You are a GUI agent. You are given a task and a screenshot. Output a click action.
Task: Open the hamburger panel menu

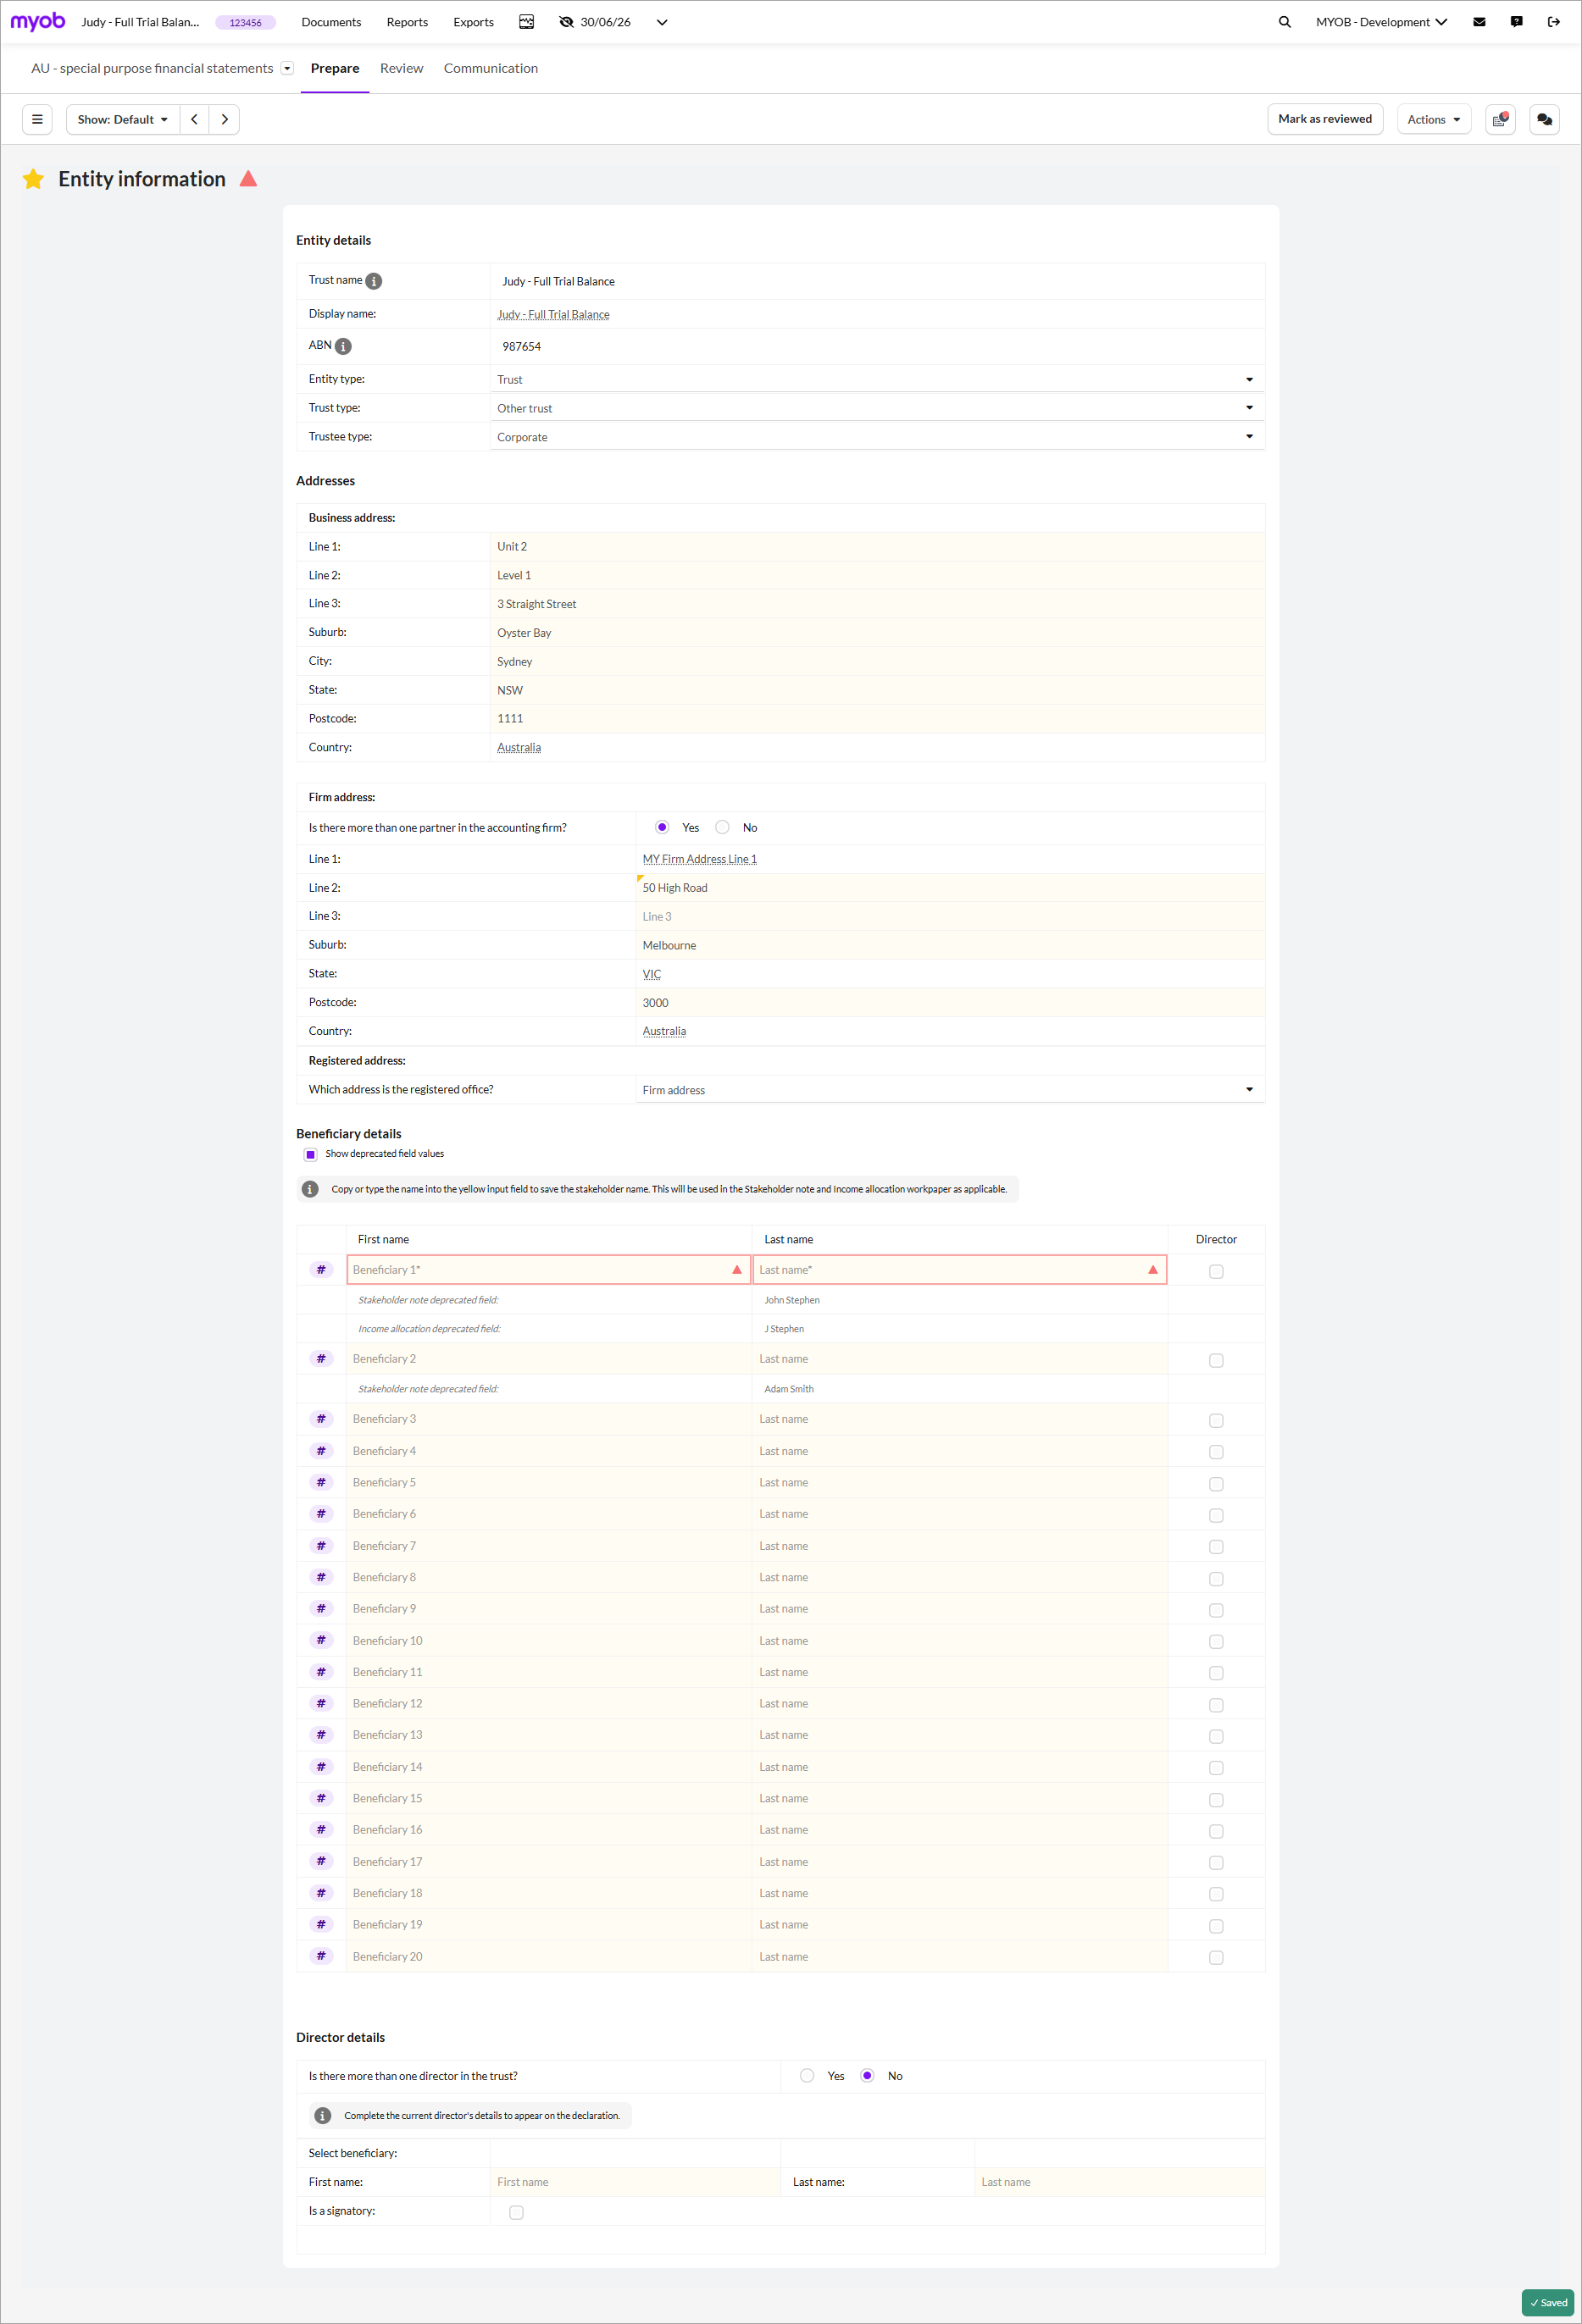pyautogui.click(x=37, y=119)
